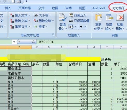127x110 pixels.
Task: Go to the 数据 tab
Action: point(55,8)
